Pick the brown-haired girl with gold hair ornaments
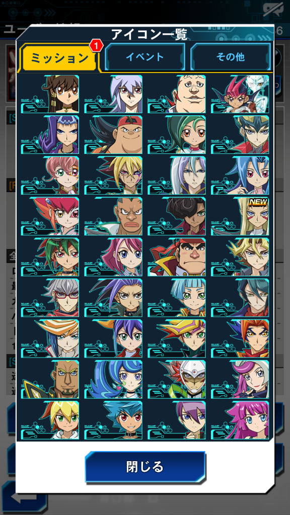 click(50, 94)
